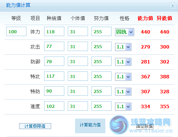Click 速度 ability result 334
The width and height of the screenshot is (178, 137).
145,106
